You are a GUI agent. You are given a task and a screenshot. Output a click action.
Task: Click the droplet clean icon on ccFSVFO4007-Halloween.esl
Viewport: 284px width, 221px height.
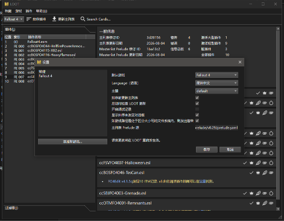271,163
